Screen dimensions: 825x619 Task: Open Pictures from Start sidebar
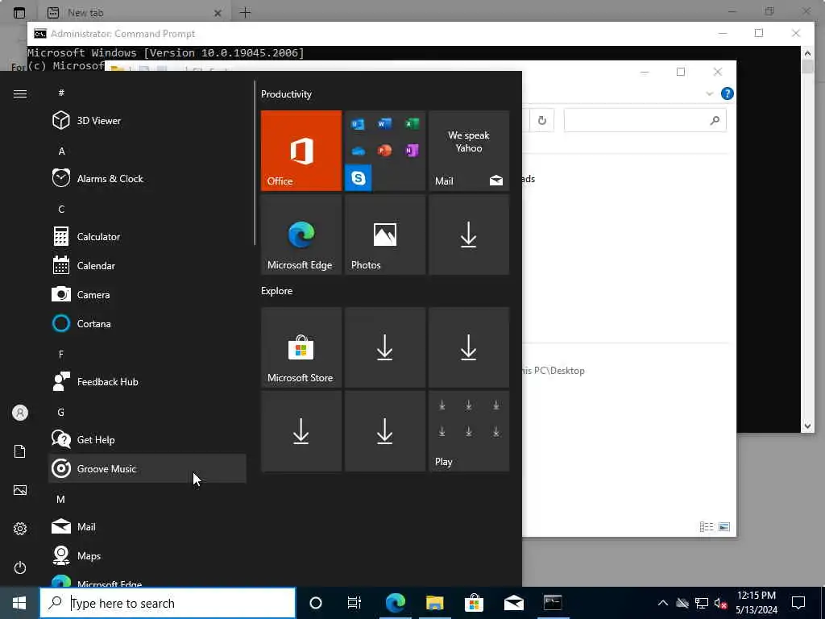[20, 490]
